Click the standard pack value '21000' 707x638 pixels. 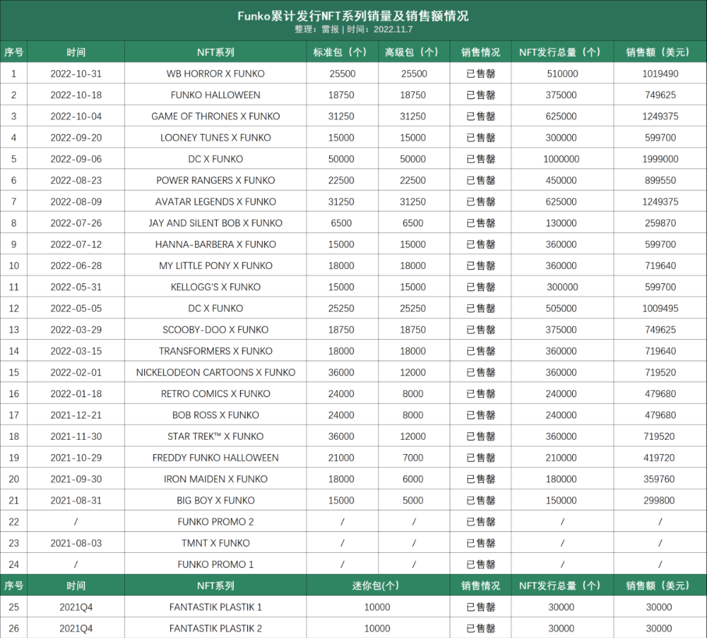coord(341,458)
